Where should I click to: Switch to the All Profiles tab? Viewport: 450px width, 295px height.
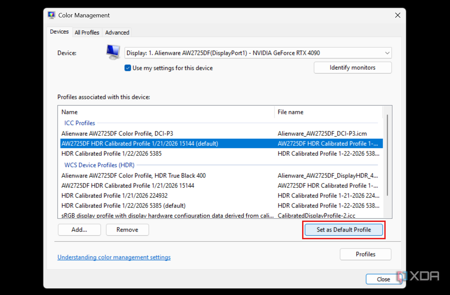tap(87, 32)
